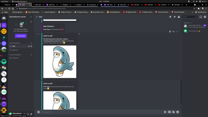Click the Invite People button
208x117 pixels.
[x=21, y=36]
